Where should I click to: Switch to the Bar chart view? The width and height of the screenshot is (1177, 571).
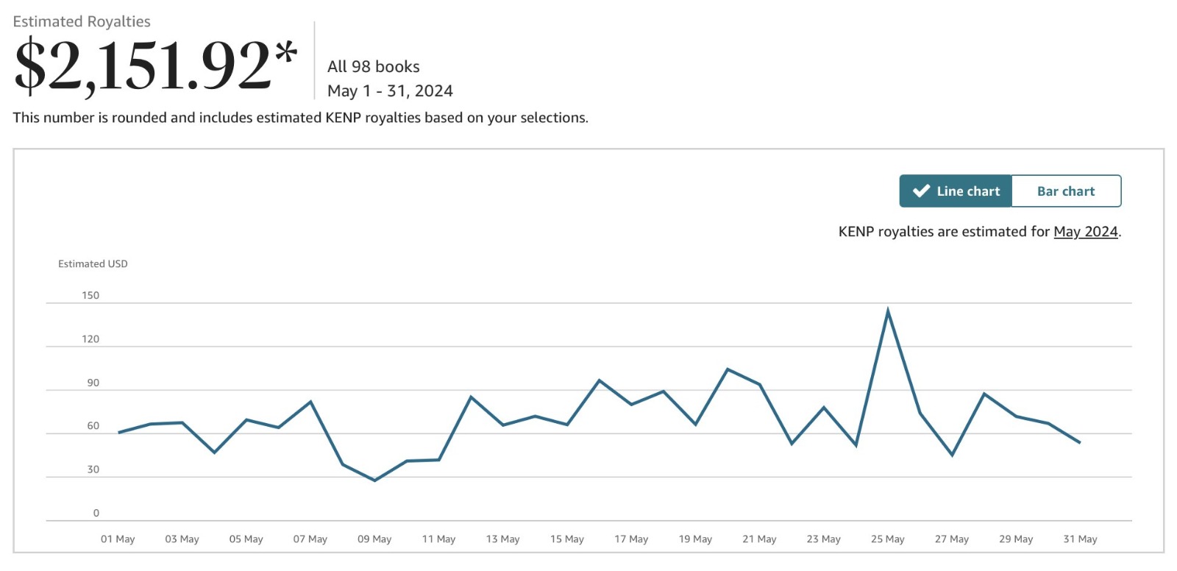click(x=1066, y=191)
